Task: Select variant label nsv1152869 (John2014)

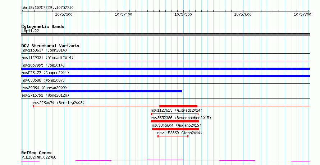Action: coord(180,133)
